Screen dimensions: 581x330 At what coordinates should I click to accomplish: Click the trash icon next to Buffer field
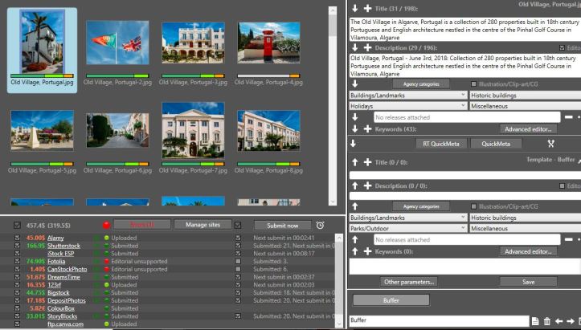click(547, 321)
